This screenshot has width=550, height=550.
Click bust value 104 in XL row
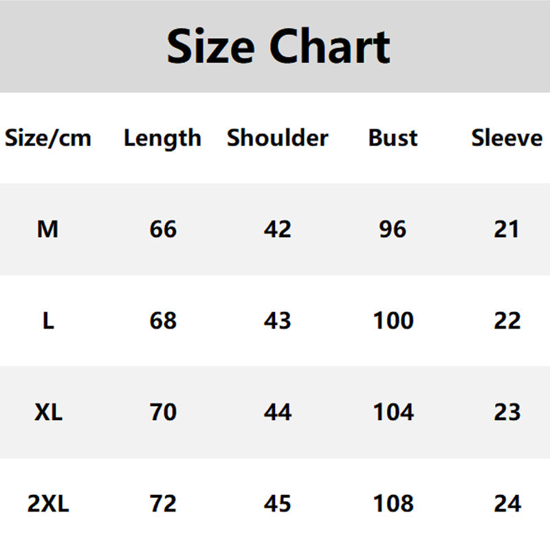(x=393, y=412)
